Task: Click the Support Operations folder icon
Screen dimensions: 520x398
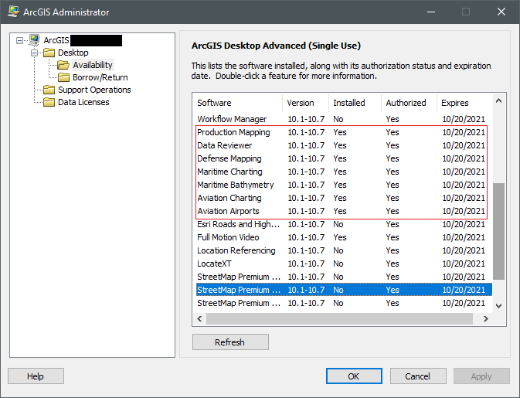Action: [x=49, y=90]
